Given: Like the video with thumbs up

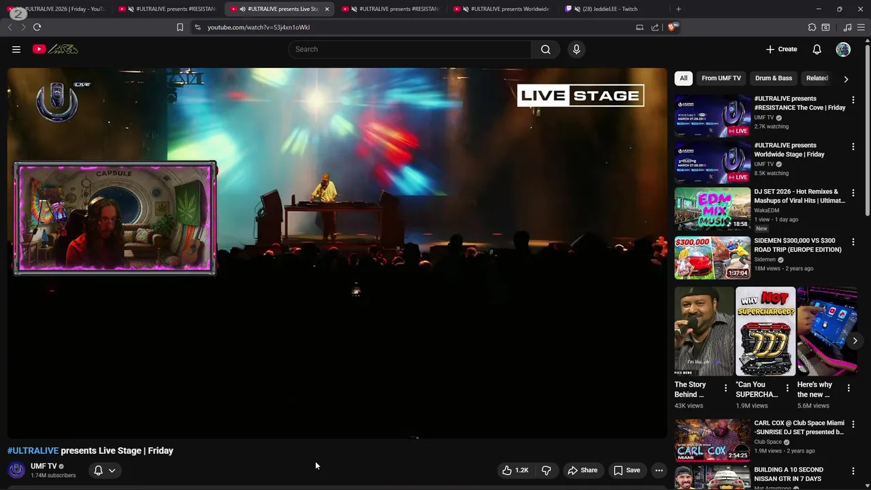Looking at the screenshot, I should [515, 470].
